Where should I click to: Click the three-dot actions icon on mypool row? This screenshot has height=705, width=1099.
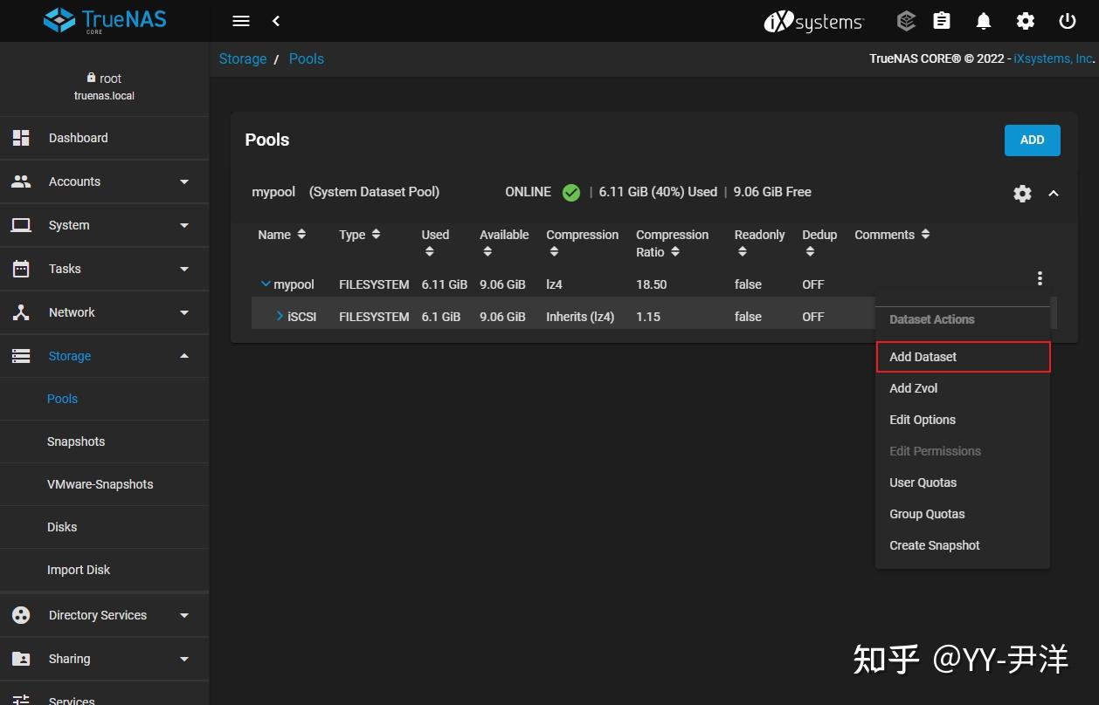coord(1040,278)
